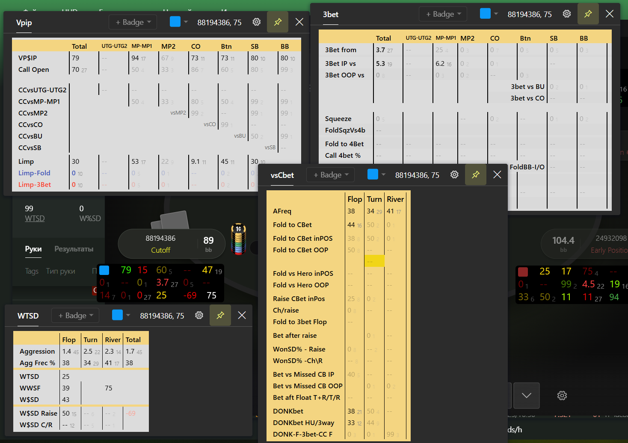Toggle pin in Vpip popup
Image resolution: width=628 pixels, height=443 pixels.
click(278, 22)
